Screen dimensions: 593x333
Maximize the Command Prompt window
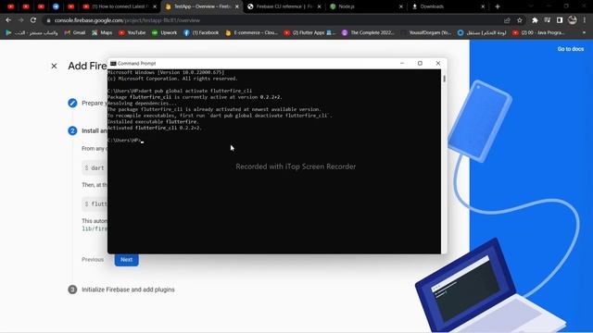pos(420,64)
